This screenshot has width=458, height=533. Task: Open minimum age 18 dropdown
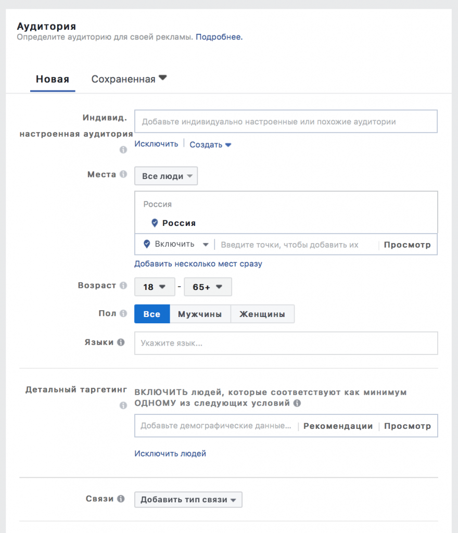point(155,287)
